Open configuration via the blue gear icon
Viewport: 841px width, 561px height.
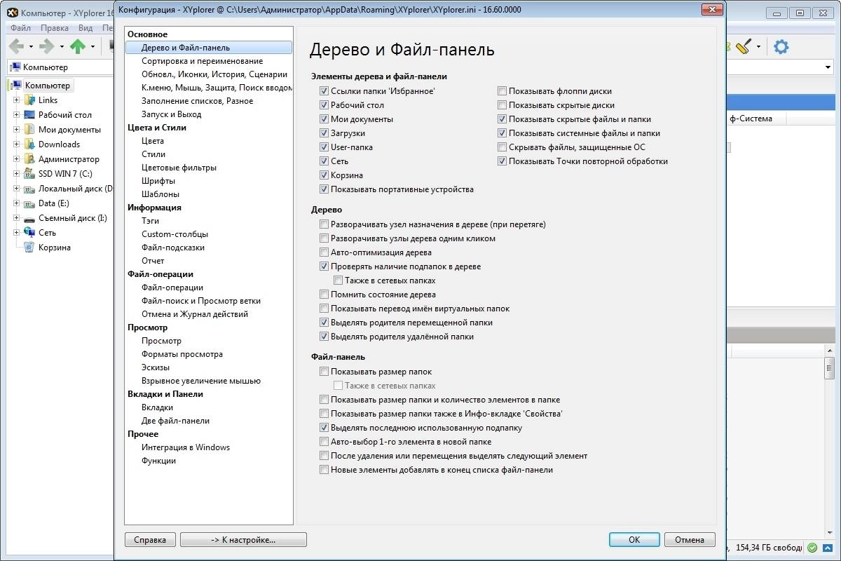click(x=781, y=47)
